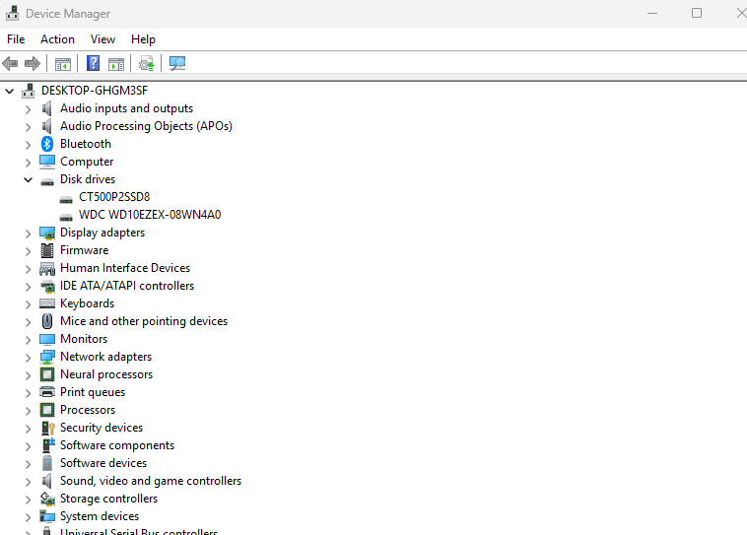Click the Update device driver icon

pyautogui.click(x=146, y=64)
